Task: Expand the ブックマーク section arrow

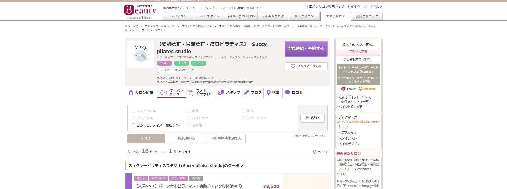Action: coord(337,117)
